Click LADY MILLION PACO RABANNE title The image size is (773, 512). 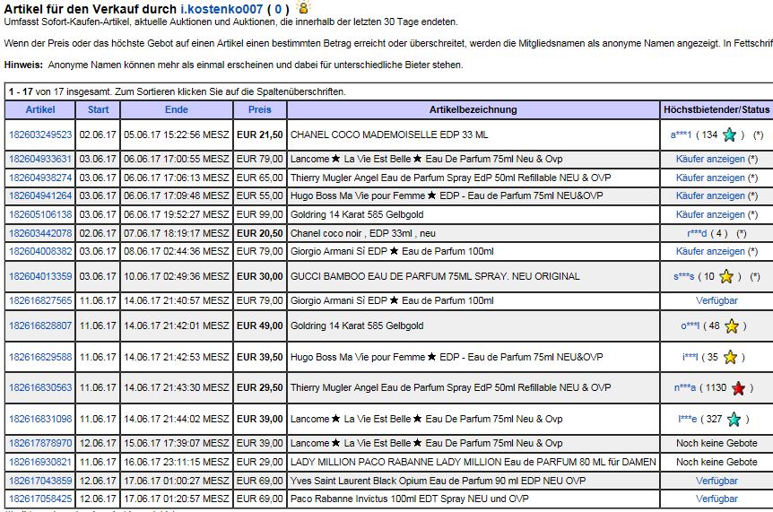[x=473, y=462]
